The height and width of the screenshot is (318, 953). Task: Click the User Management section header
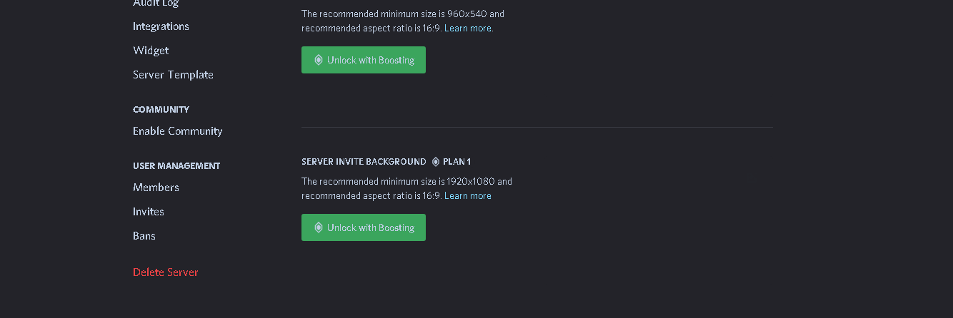point(176,166)
